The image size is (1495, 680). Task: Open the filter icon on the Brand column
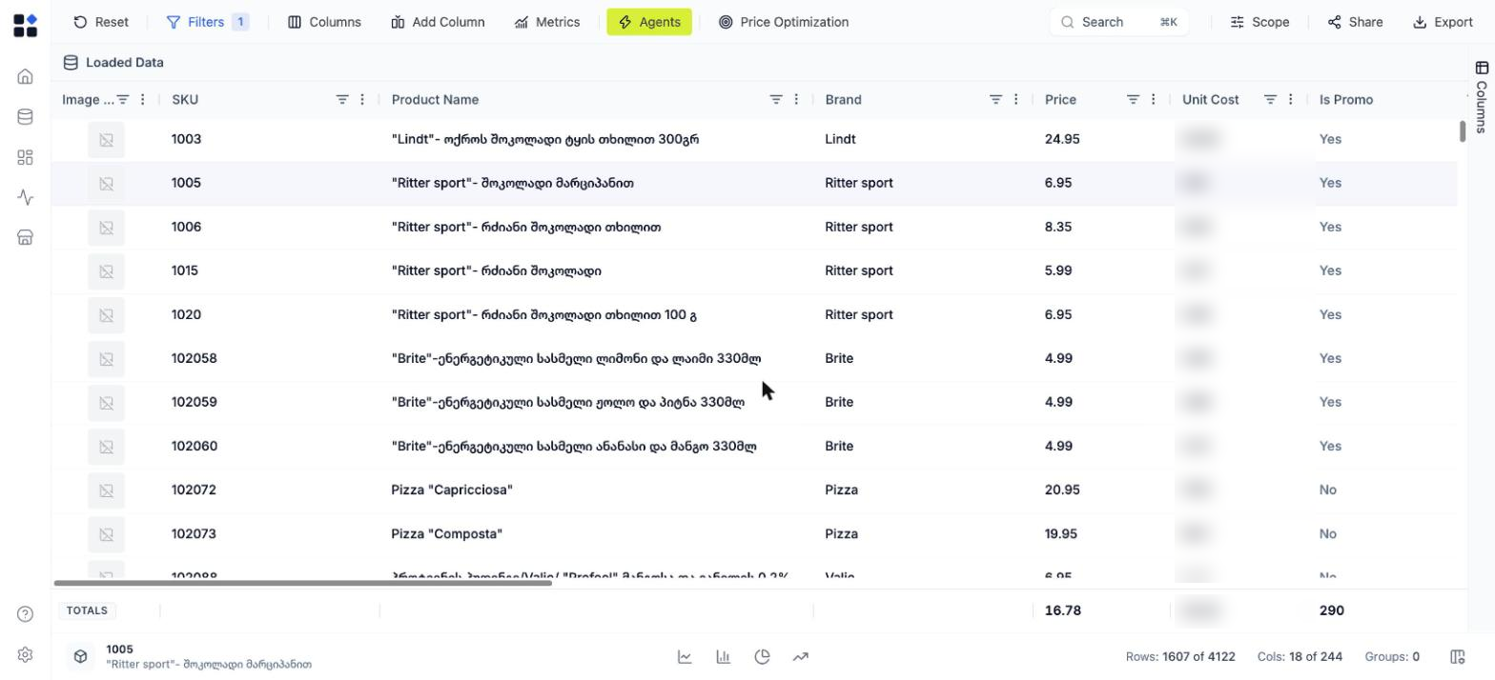pyautogui.click(x=995, y=99)
